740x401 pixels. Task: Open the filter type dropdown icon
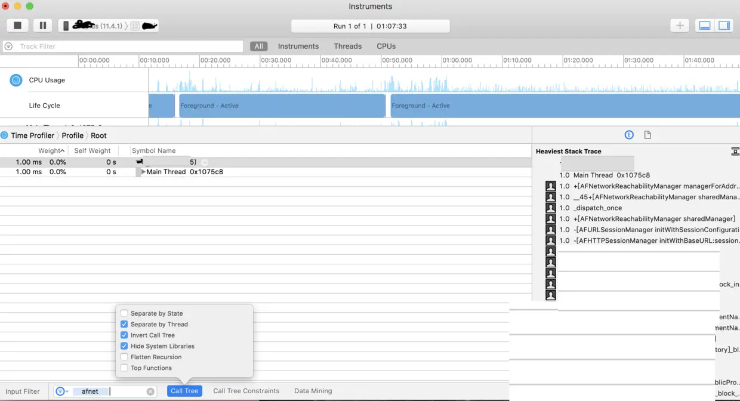[62, 391]
